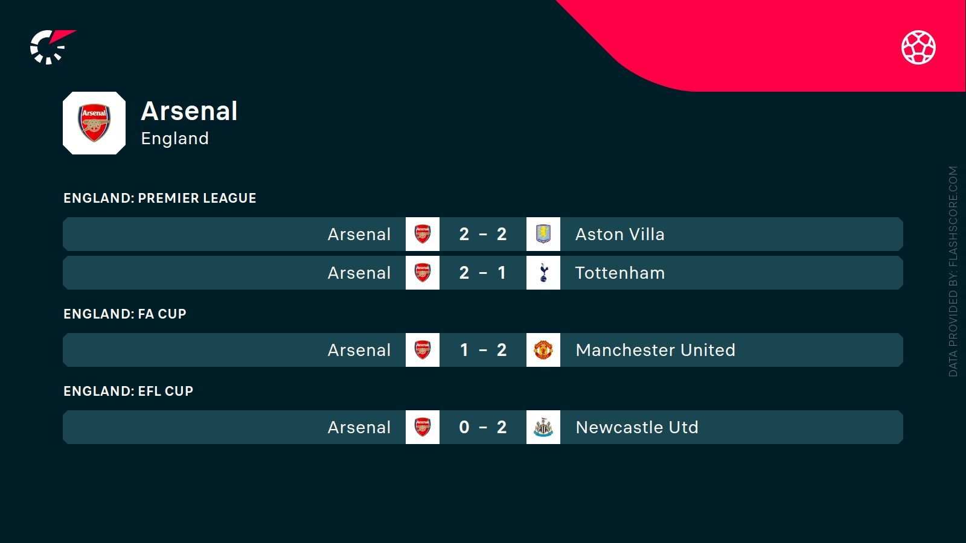This screenshot has height=543, width=966.
Task: Click the Flashscore logo in top-left
Action: (x=51, y=46)
